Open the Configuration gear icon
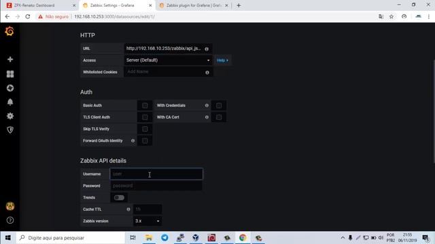The height and width of the screenshot is (244, 435). click(x=10, y=116)
